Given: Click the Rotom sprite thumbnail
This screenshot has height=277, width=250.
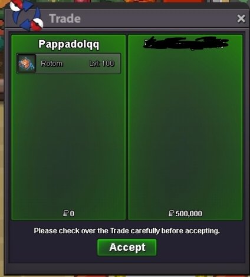Looking at the screenshot, I should [x=27, y=64].
